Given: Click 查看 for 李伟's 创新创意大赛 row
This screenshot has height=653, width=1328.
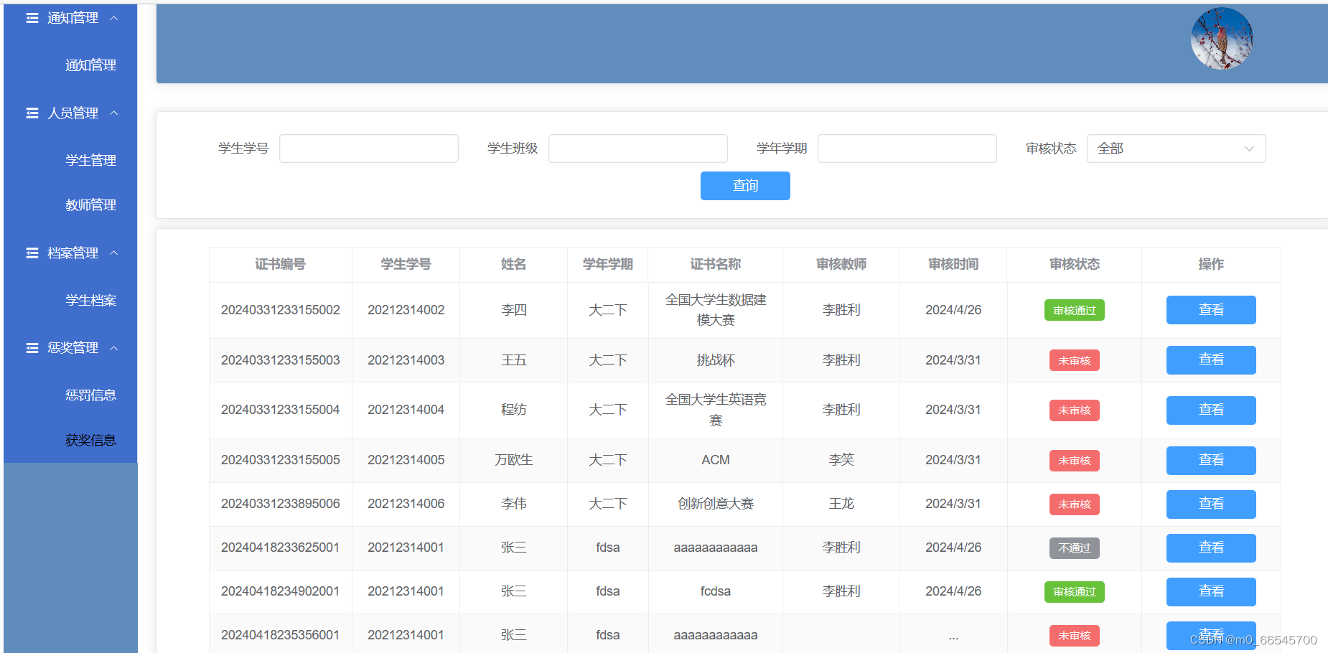Looking at the screenshot, I should (1211, 504).
